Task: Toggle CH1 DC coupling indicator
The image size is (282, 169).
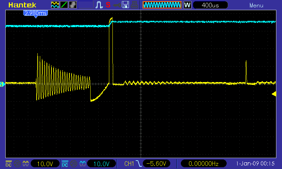Action: click(8, 164)
